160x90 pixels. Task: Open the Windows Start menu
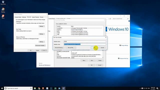click(2, 88)
